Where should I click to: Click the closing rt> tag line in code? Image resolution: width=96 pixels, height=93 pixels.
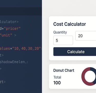point(3,82)
